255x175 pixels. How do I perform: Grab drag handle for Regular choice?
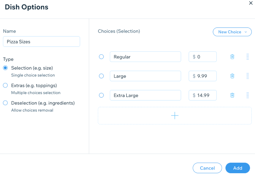click(x=248, y=57)
